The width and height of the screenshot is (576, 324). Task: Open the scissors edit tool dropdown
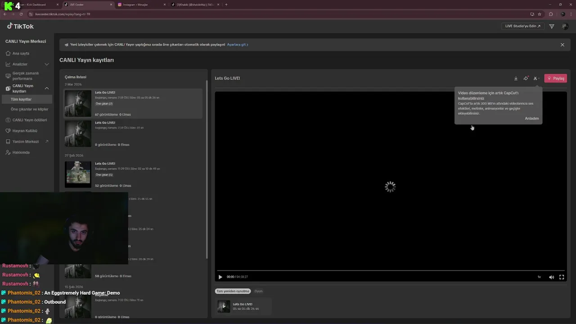[x=536, y=78]
